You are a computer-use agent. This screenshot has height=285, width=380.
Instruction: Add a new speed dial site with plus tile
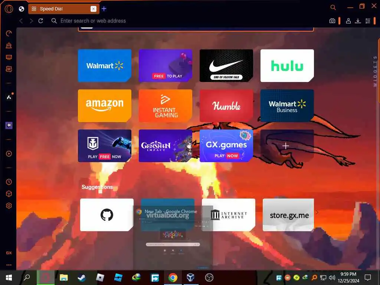(x=287, y=145)
